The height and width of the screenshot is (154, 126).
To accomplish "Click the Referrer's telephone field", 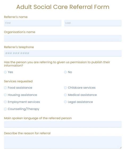I will 63,53.
